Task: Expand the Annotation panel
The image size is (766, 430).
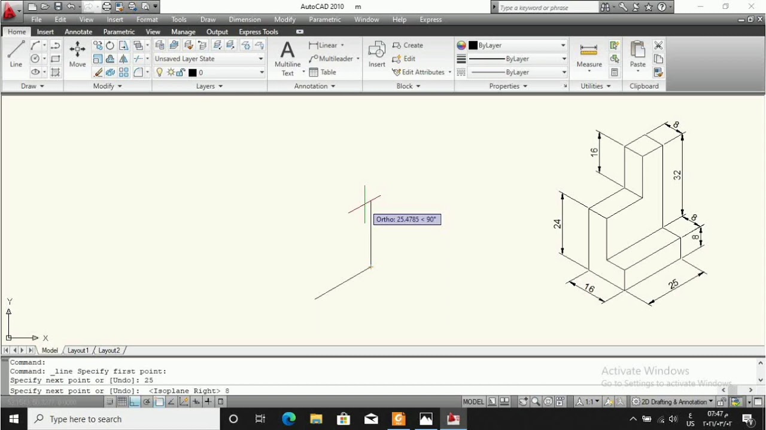Action: tap(315, 86)
